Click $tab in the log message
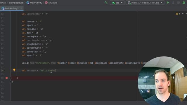 point(91,63)
